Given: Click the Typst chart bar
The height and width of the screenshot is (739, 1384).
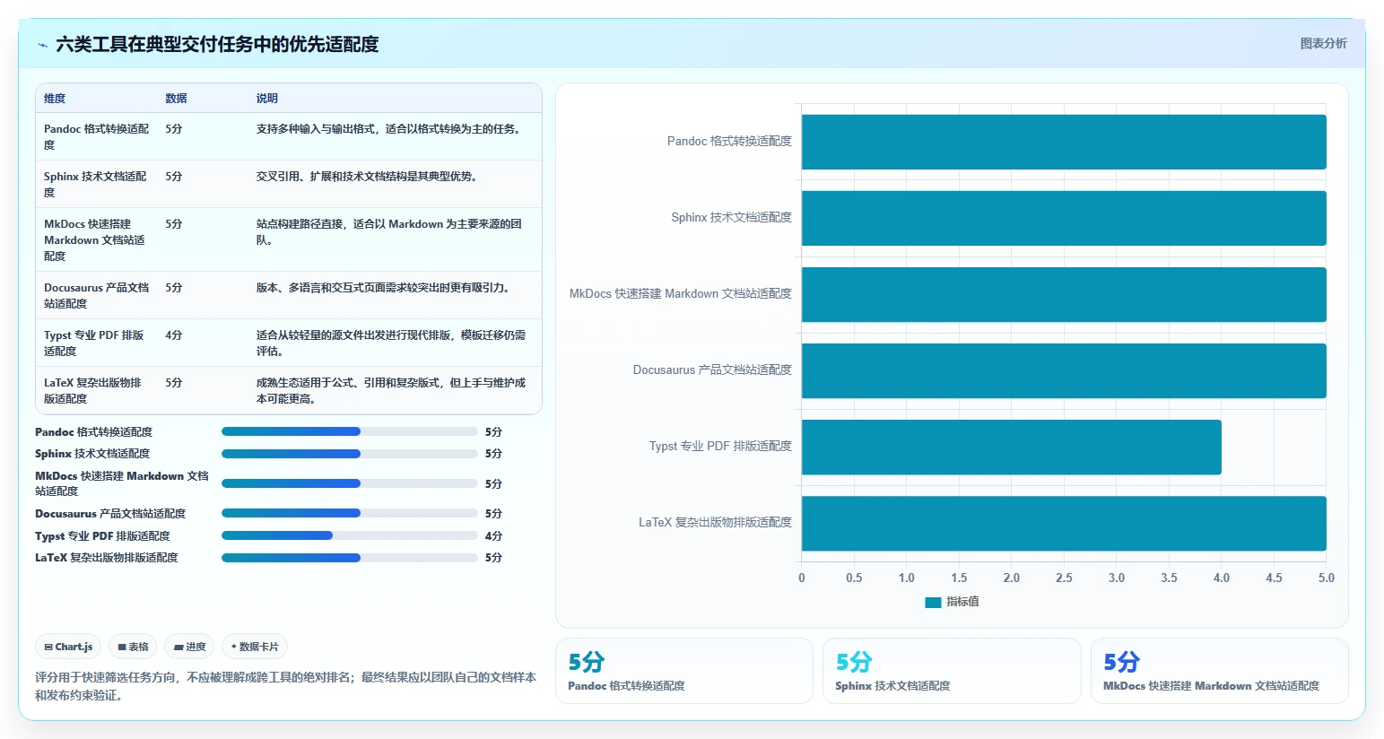Looking at the screenshot, I should point(1012,447).
